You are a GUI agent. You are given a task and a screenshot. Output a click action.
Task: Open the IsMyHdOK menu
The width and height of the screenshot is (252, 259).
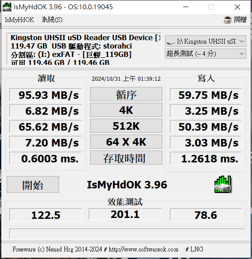19,20
